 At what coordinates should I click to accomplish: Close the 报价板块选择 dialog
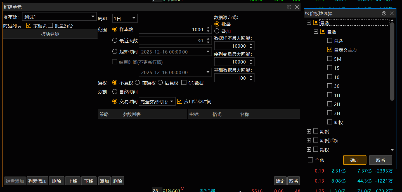392,13
